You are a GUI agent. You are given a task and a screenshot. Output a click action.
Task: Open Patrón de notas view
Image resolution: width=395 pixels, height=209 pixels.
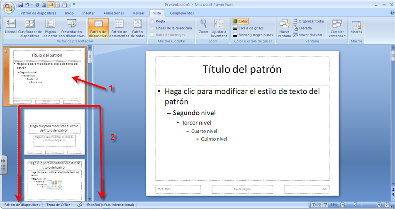pos(138,28)
